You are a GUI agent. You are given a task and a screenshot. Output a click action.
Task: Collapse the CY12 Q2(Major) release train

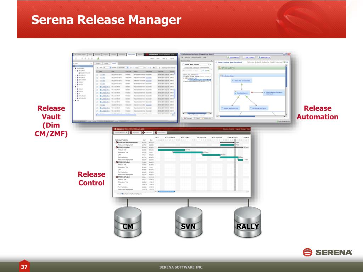click(115, 147)
